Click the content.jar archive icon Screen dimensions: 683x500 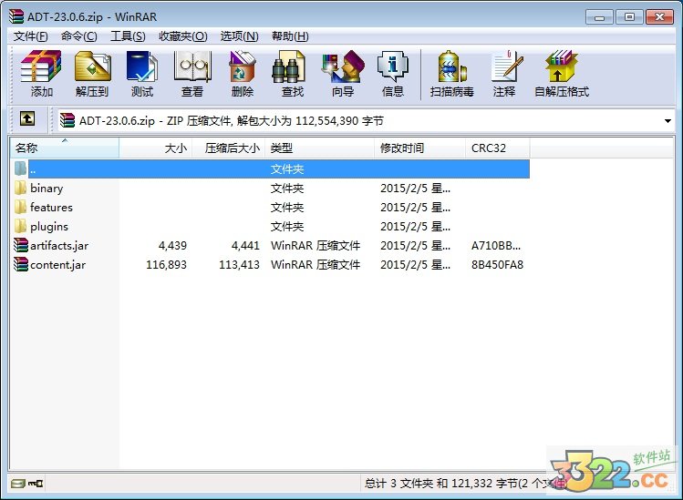(20, 265)
